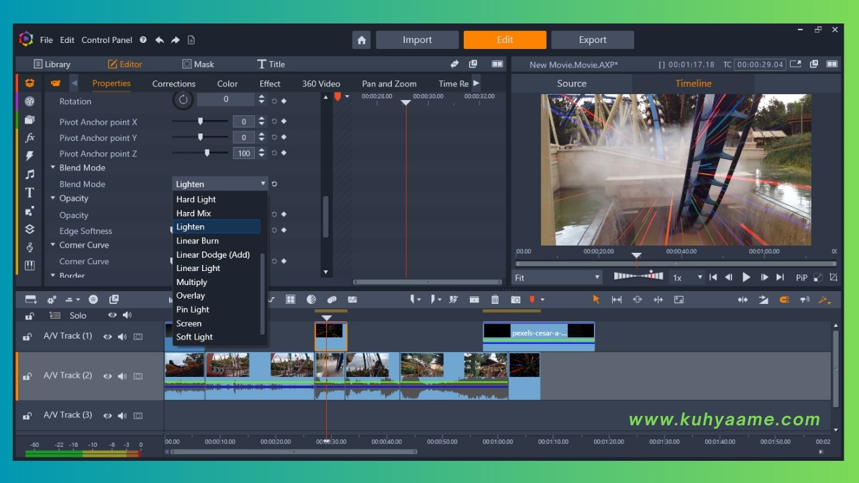Adjust the Pivot Anchor point X slider
The width and height of the screenshot is (859, 483).
[200, 121]
